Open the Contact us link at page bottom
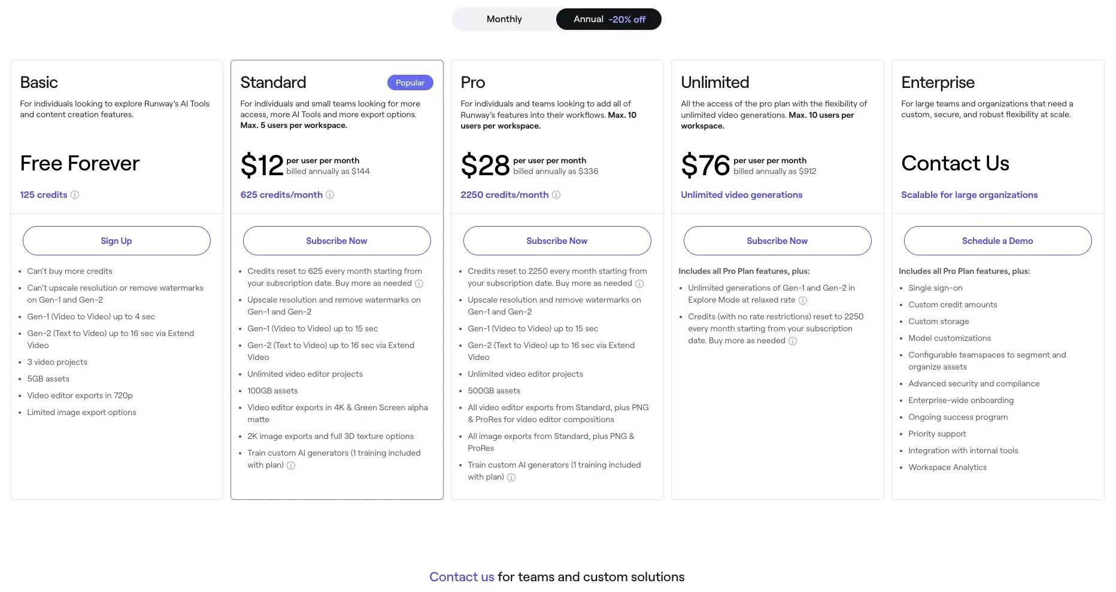 (x=461, y=576)
